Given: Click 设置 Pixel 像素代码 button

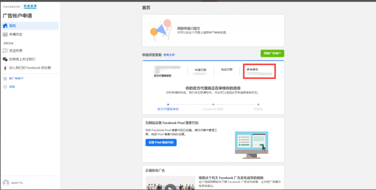Looking at the screenshot, I should coord(161,143).
